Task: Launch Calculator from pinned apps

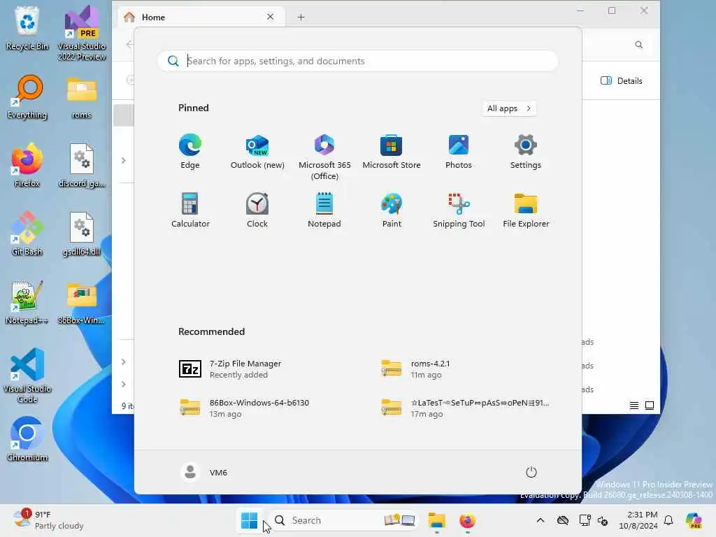Action: (190, 210)
